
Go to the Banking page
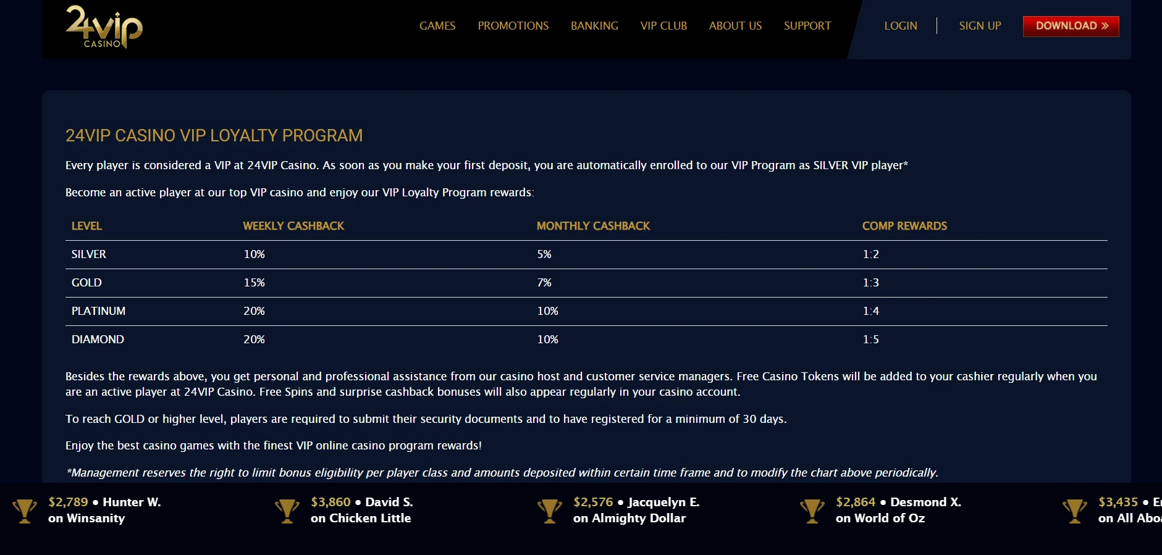point(594,26)
